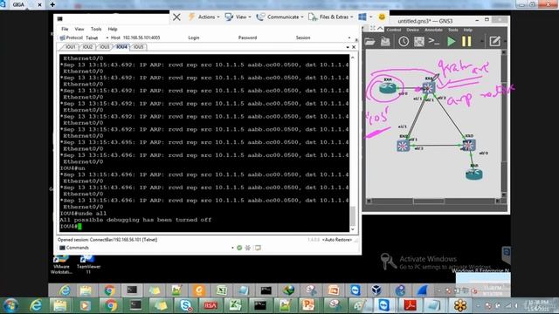The height and width of the screenshot is (314, 559).
Task: Open the terminal Tools menu
Action: (x=96, y=29)
